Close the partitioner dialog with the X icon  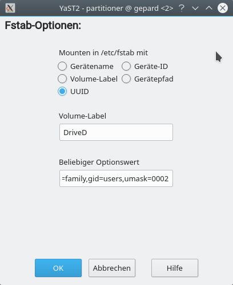223,8
